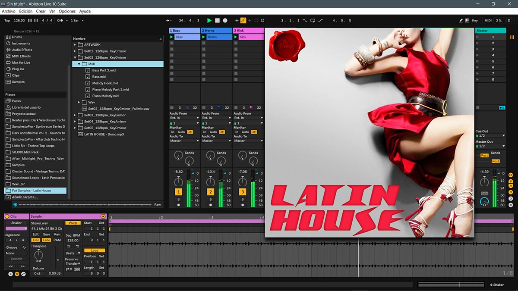Open the Ver menu
Image resolution: width=518 pixels, height=291 pixels.
pos(52,11)
